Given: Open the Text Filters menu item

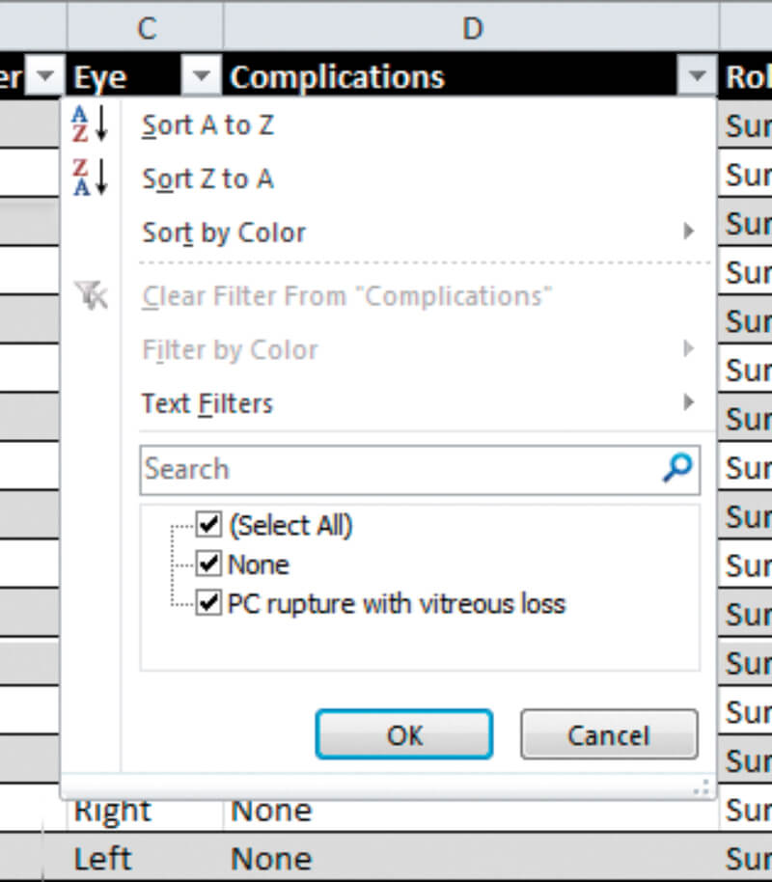Looking at the screenshot, I should pos(207,403).
